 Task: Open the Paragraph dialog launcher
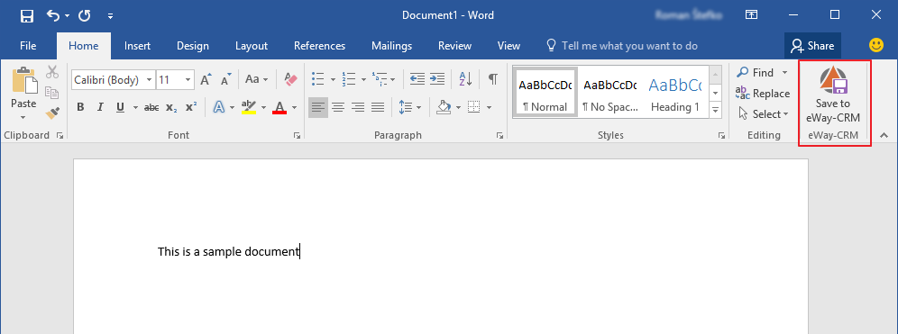(499, 136)
